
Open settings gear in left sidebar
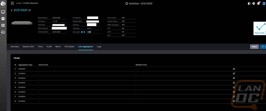[3, 19]
